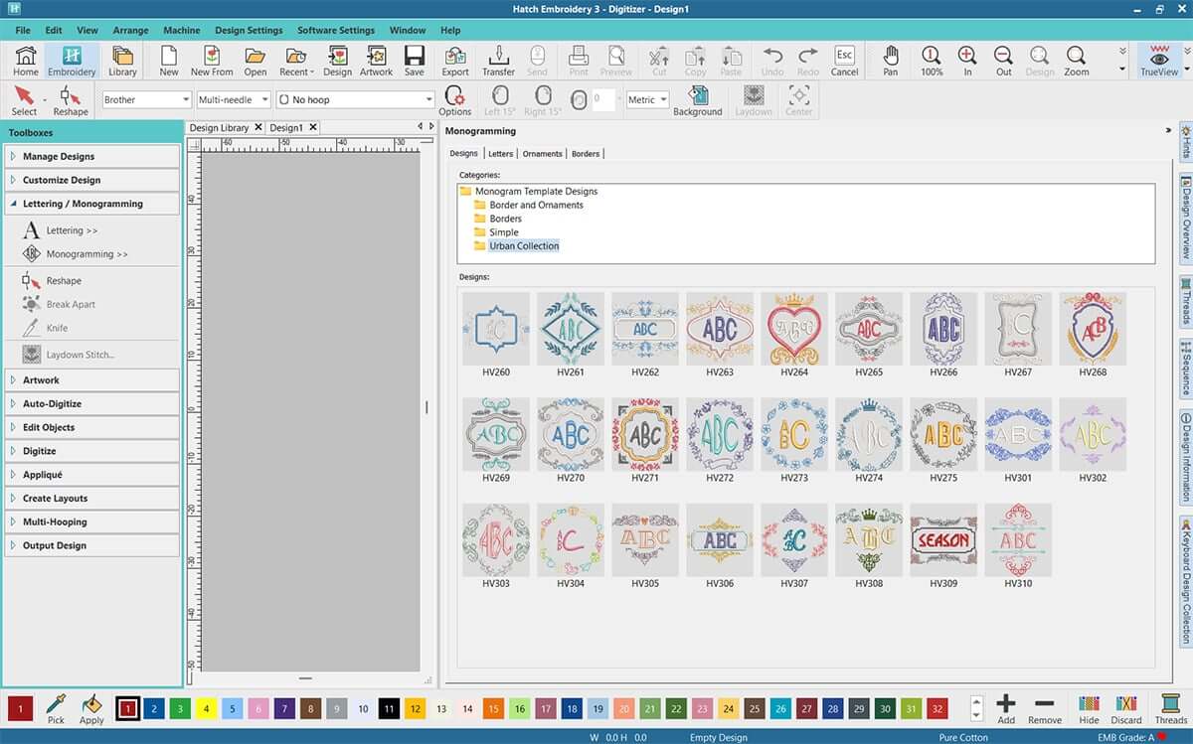Screen dimensions: 1193x744
Task: Click the Artwork toolbar icon
Action: tap(376, 60)
